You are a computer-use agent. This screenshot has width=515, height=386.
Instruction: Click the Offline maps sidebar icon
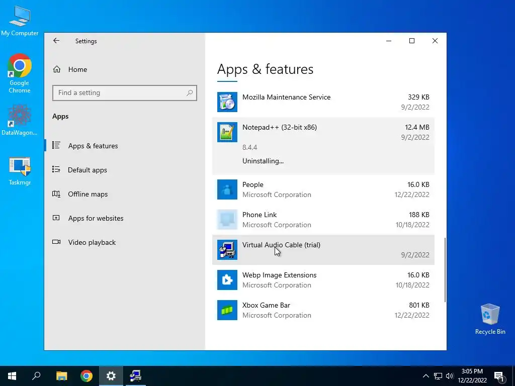(56, 194)
